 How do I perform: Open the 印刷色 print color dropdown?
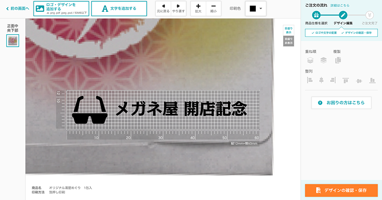tap(256, 8)
